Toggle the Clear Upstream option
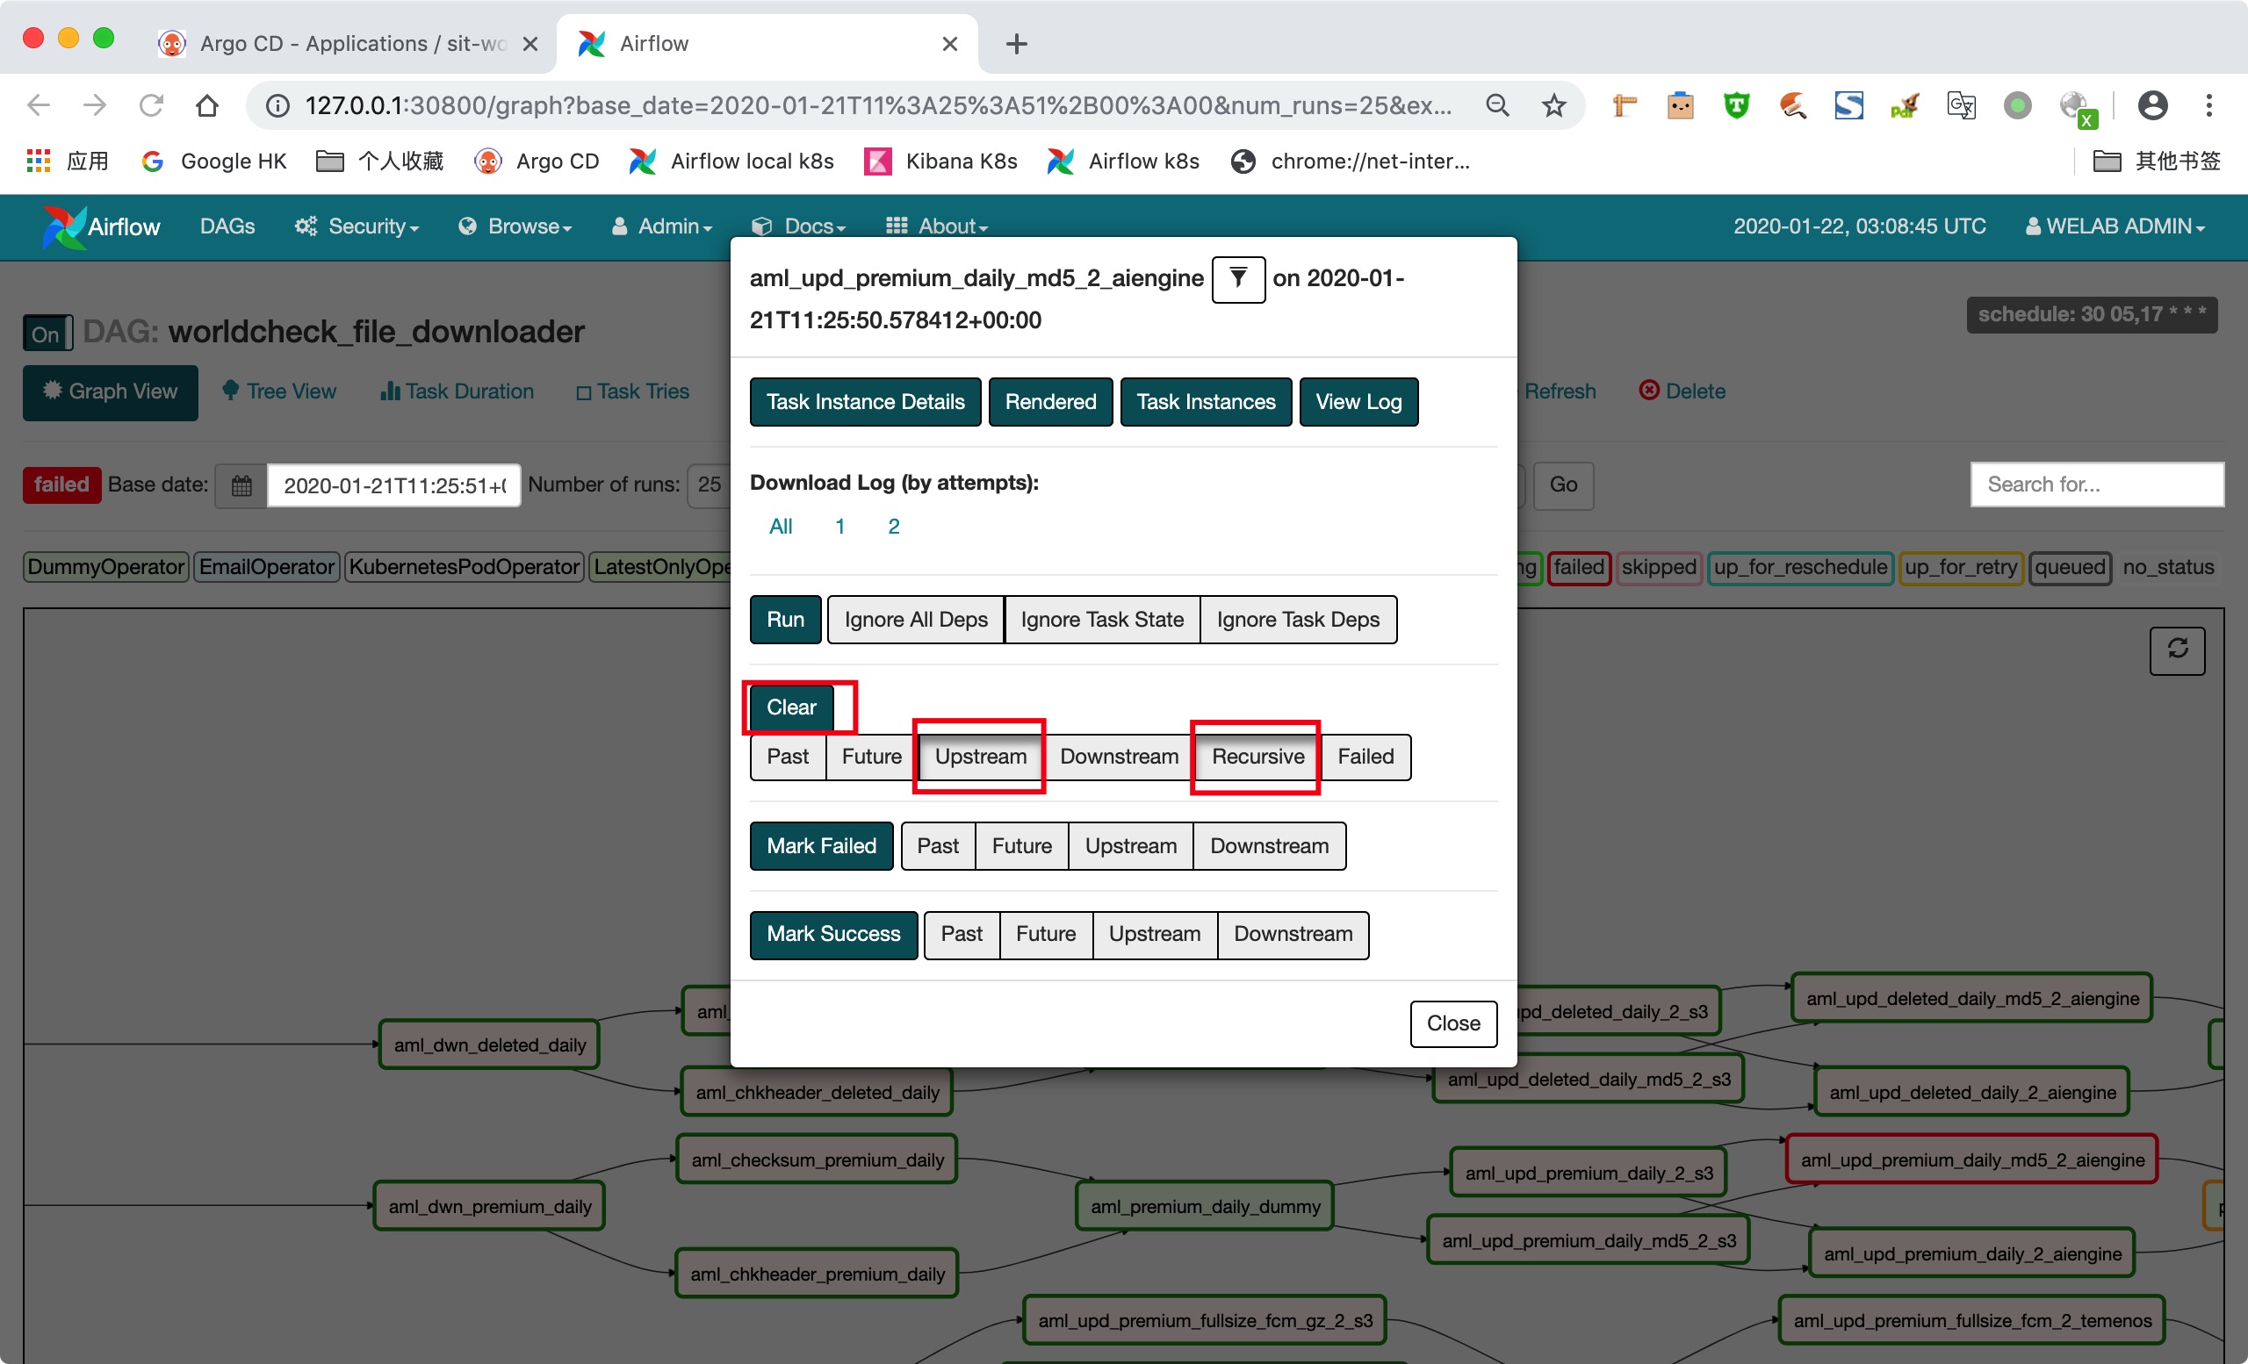Screen dimensions: 2248x1364 point(980,757)
